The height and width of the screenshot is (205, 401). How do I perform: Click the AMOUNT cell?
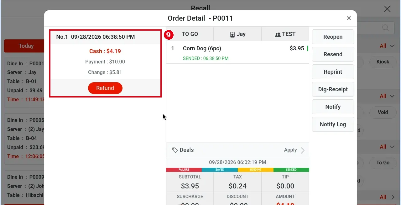pyautogui.click(x=285, y=198)
